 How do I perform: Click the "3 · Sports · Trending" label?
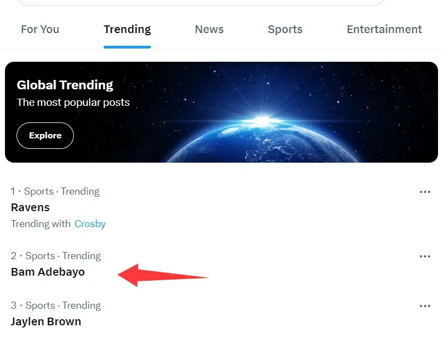point(56,306)
